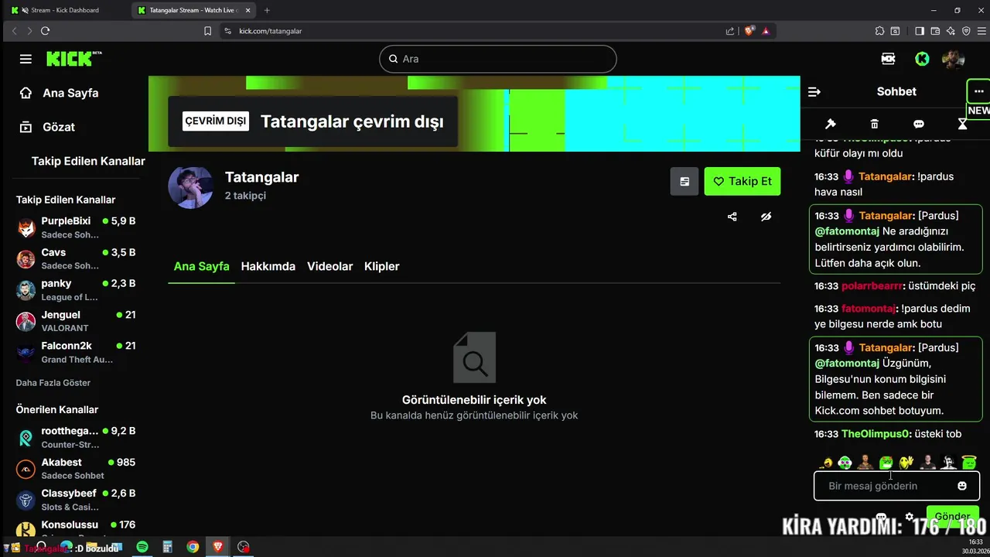Open Classybeef recommended channel

click(76, 500)
